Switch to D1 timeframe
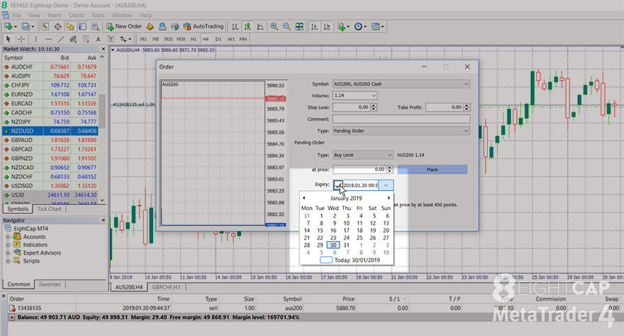This screenshot has width=624, height=336. (x=218, y=39)
